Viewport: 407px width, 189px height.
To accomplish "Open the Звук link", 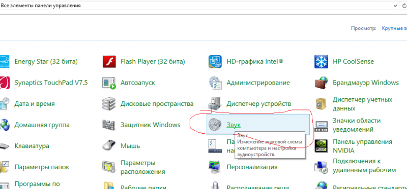I will 234,125.
